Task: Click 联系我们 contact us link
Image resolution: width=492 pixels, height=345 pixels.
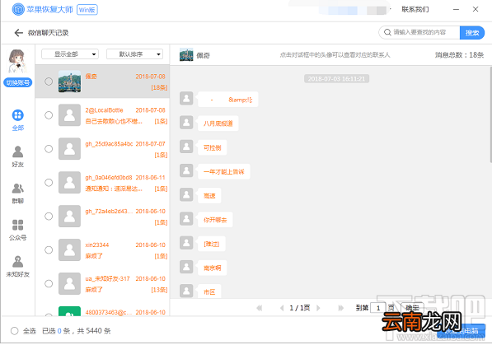Action: 415,9
